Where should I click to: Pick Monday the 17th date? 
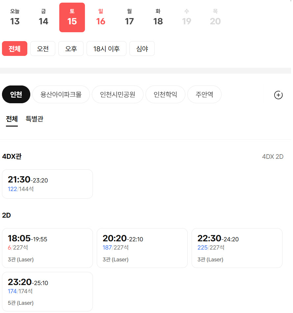(x=129, y=17)
